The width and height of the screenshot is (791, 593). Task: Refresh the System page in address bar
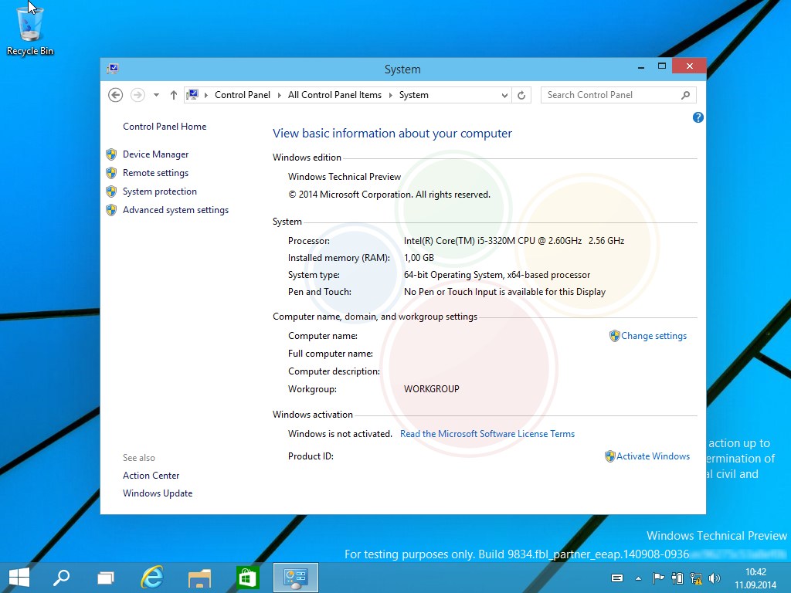pyautogui.click(x=521, y=95)
